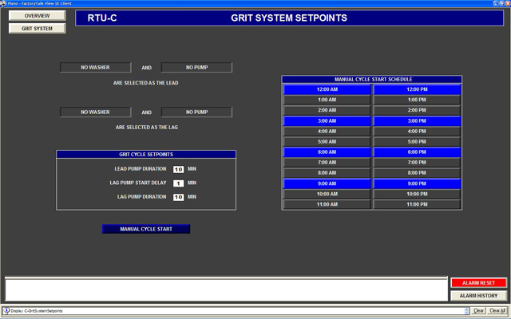Open the Overview screen
Screen dimensions: 511x319
32,16
